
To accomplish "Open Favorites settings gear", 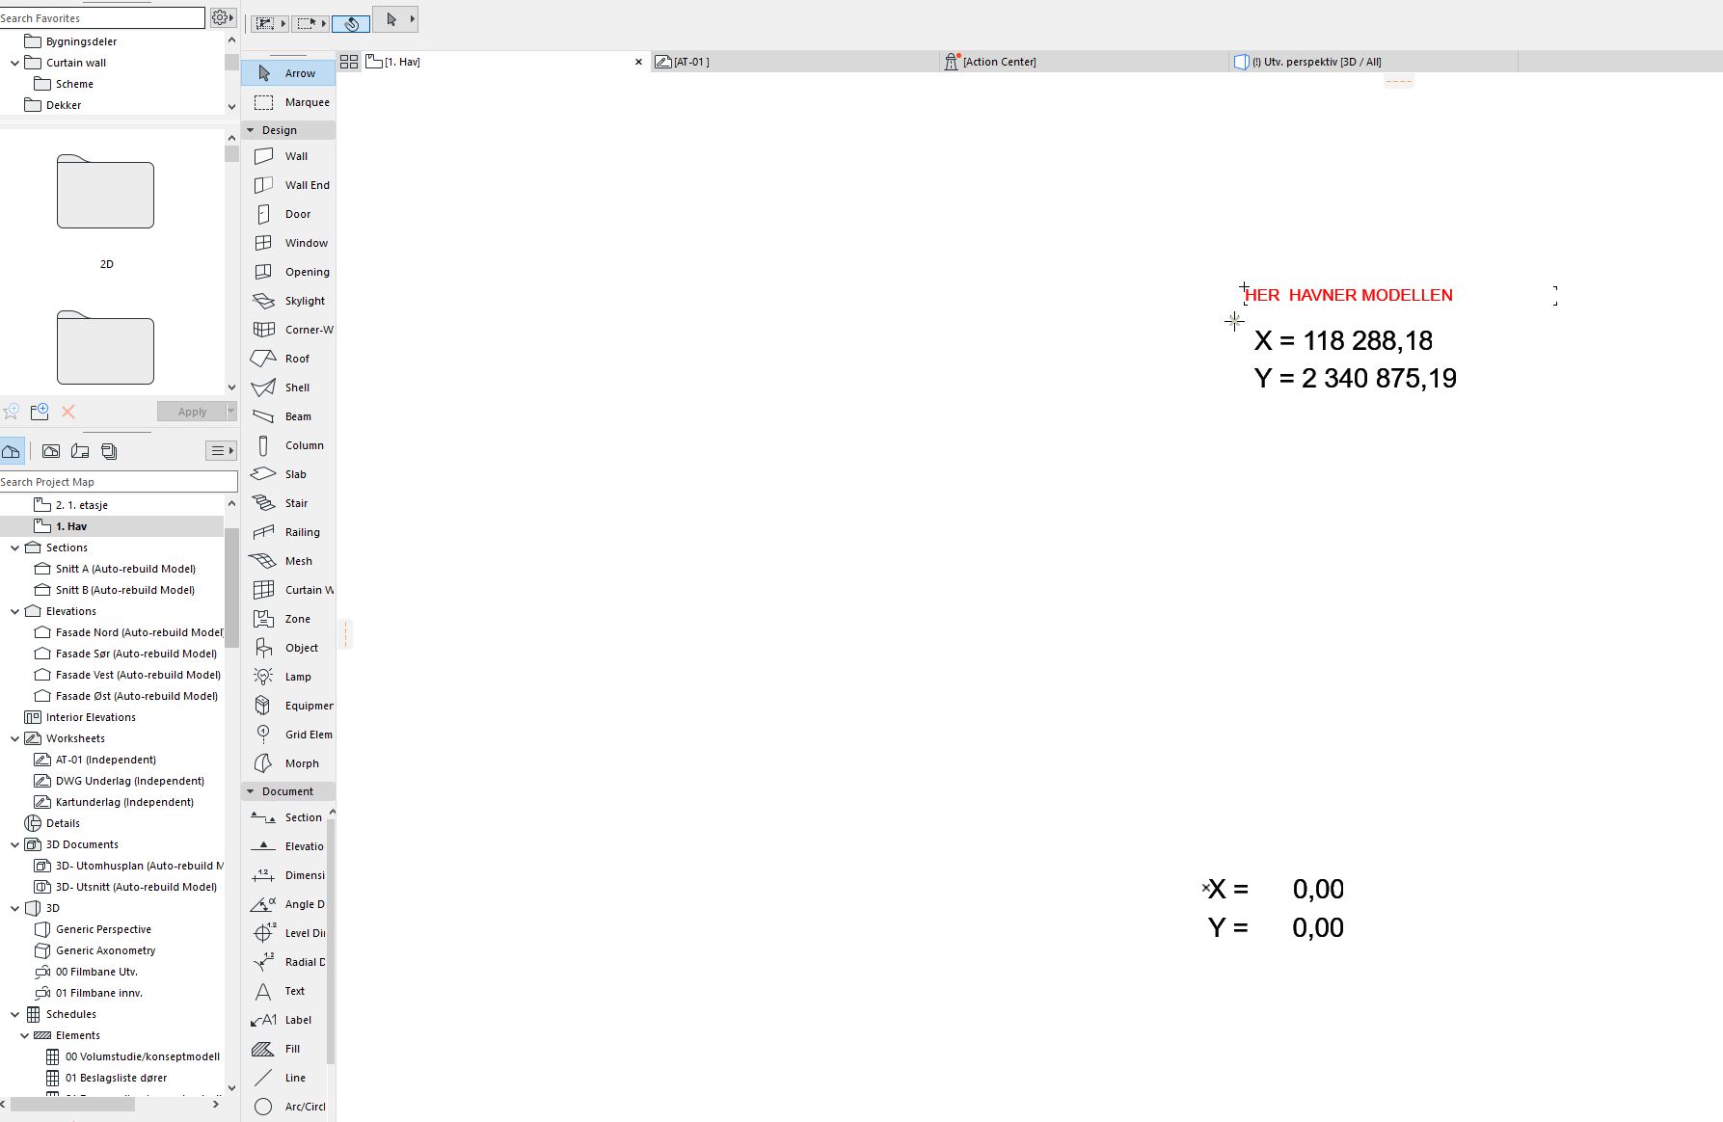I will pyautogui.click(x=221, y=17).
